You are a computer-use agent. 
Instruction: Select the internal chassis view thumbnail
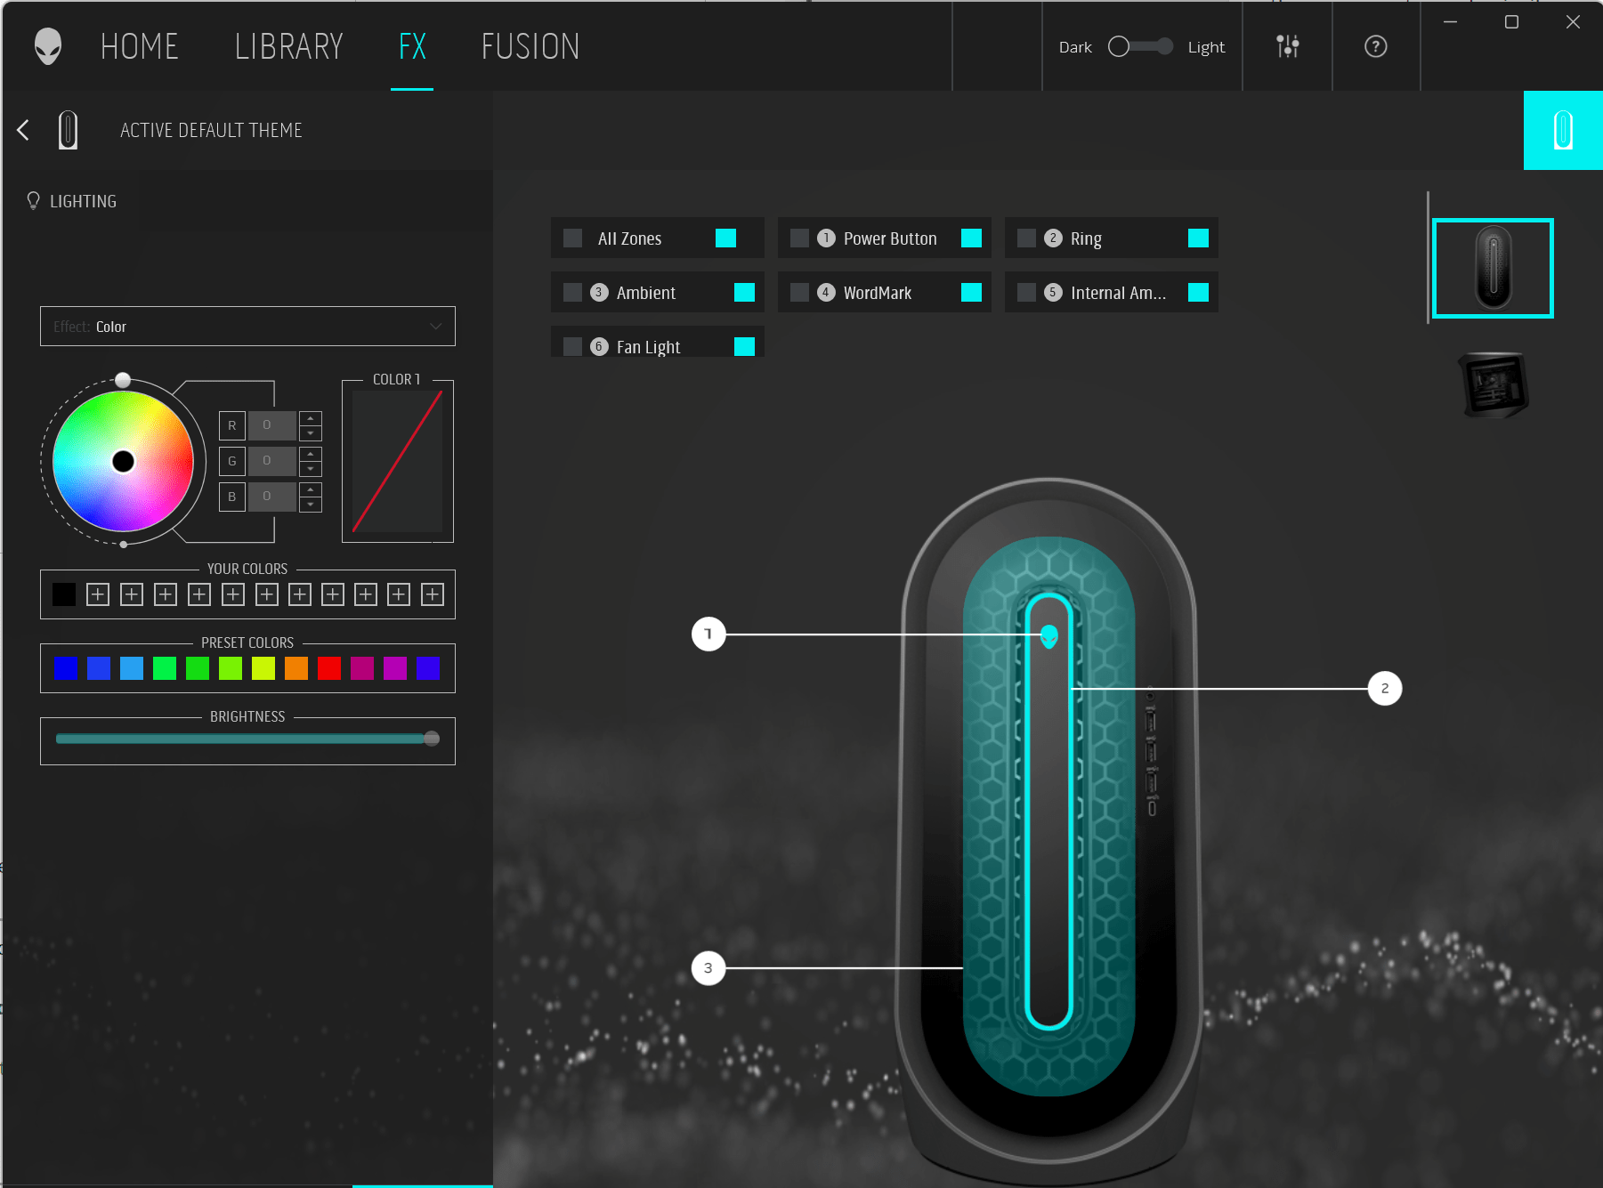pos(1493,384)
